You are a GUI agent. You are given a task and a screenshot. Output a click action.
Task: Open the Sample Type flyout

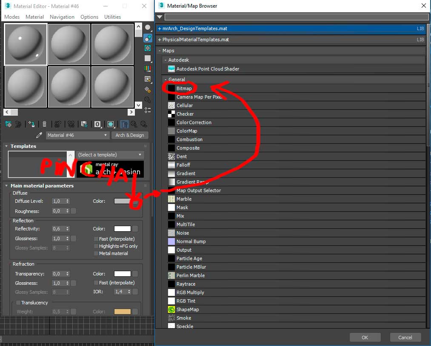[148, 28]
